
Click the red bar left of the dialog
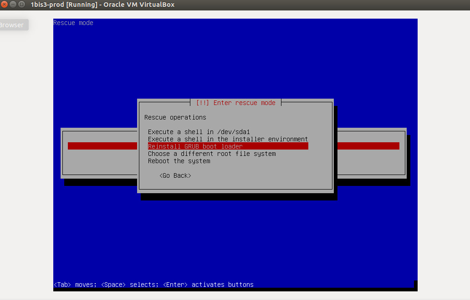click(x=102, y=146)
